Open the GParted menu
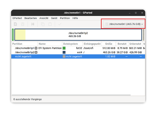This screenshot has width=156, height=115. click(17, 18)
